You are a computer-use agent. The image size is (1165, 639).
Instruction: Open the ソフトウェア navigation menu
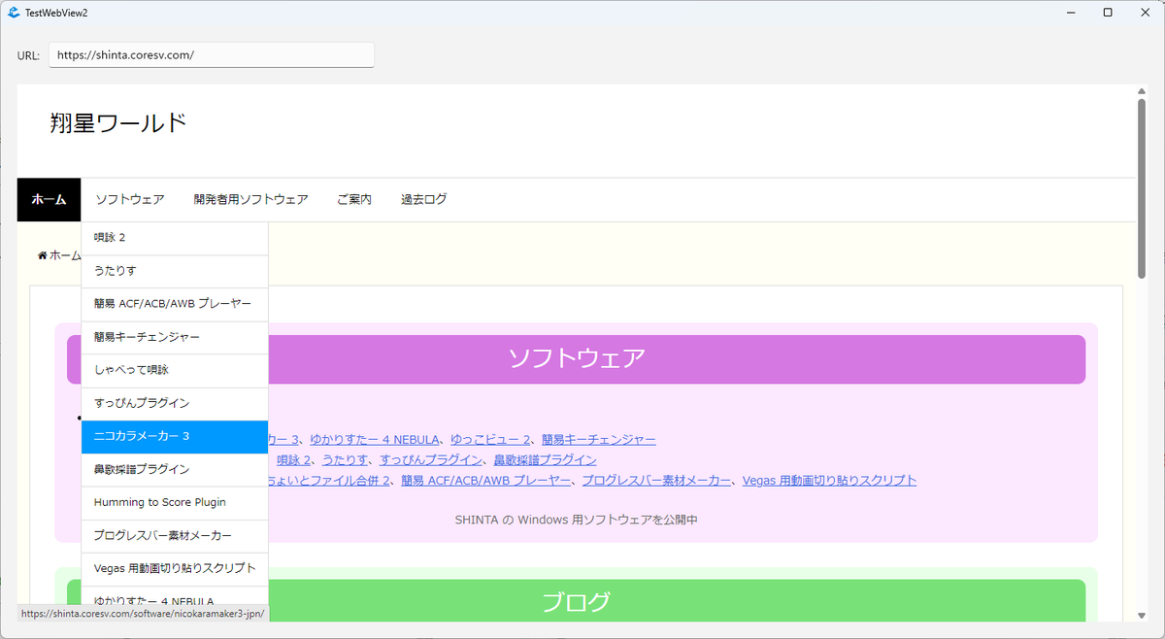130,200
